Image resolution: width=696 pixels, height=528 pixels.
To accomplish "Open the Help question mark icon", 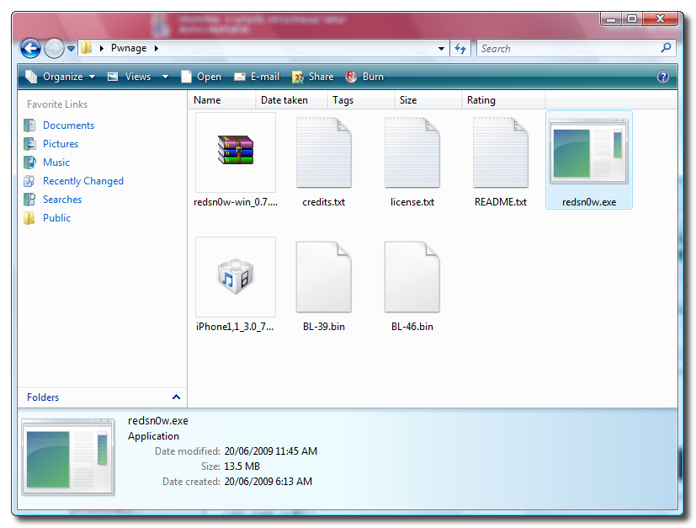I will (x=662, y=77).
